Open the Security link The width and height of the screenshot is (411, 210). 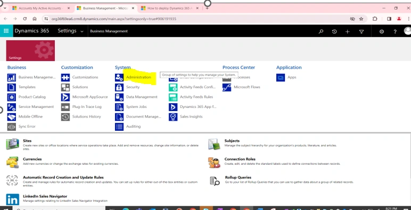[133, 87]
